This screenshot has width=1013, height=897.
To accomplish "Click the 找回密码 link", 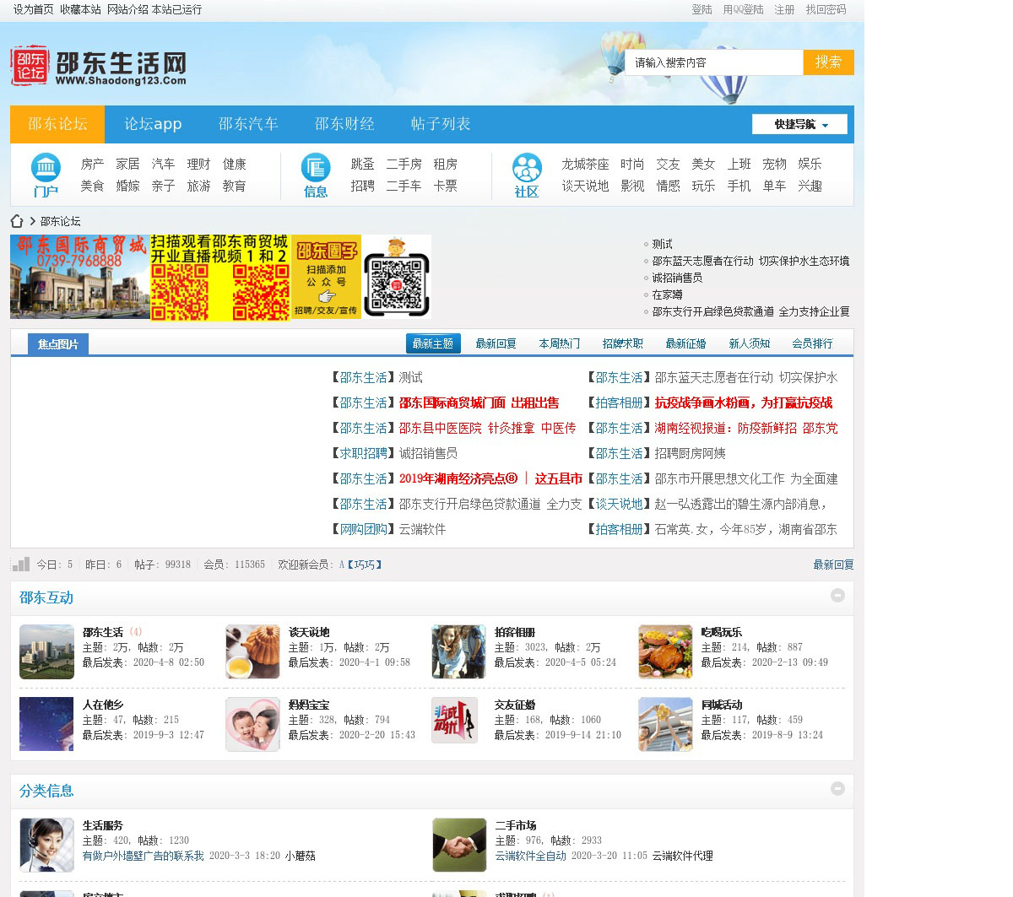I will (x=826, y=9).
